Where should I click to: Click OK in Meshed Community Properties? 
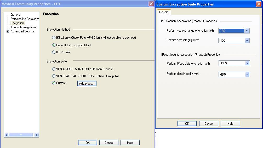88,143
